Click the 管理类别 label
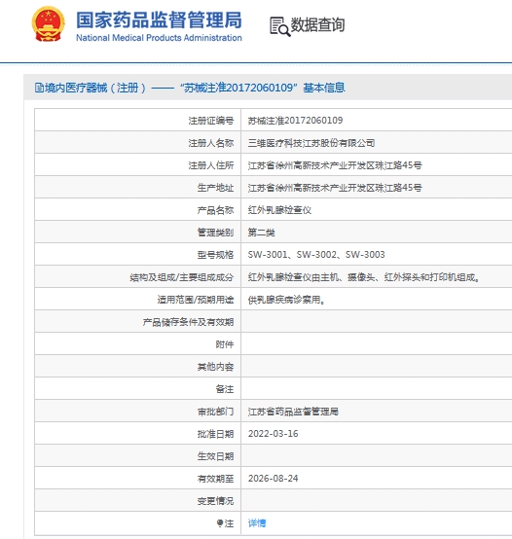Screen dimensions: 512x539 [x=215, y=233]
